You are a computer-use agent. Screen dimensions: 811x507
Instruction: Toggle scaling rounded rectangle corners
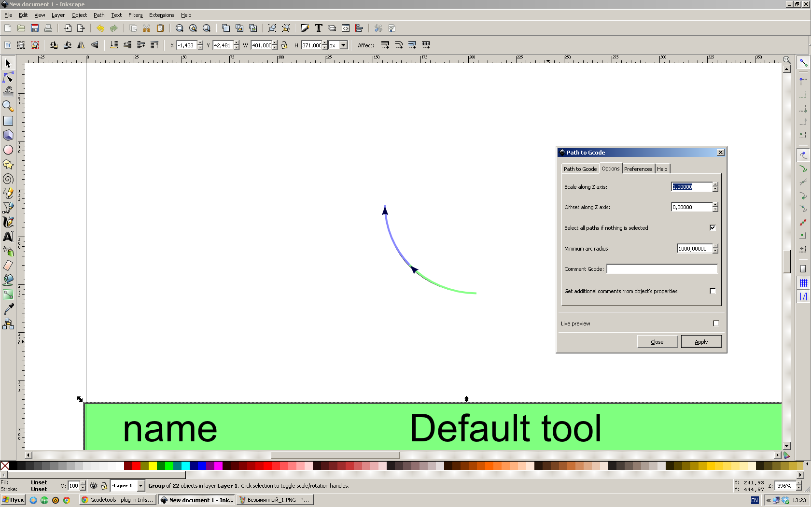(399, 45)
